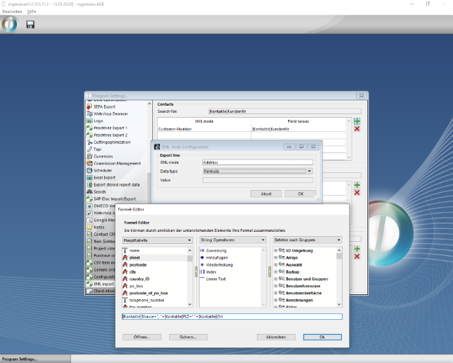Open the String Operatoren dropdown
Viewport: 453px width, 363px height.
pyautogui.click(x=231, y=240)
